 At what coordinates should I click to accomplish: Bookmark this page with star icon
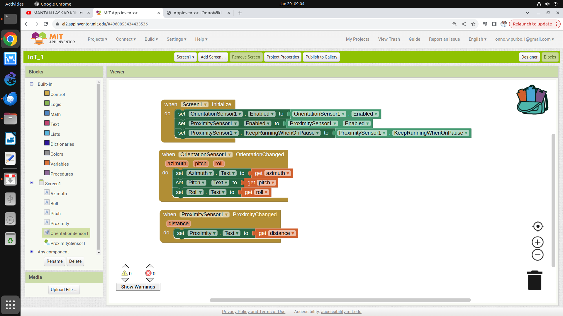tap(473, 24)
